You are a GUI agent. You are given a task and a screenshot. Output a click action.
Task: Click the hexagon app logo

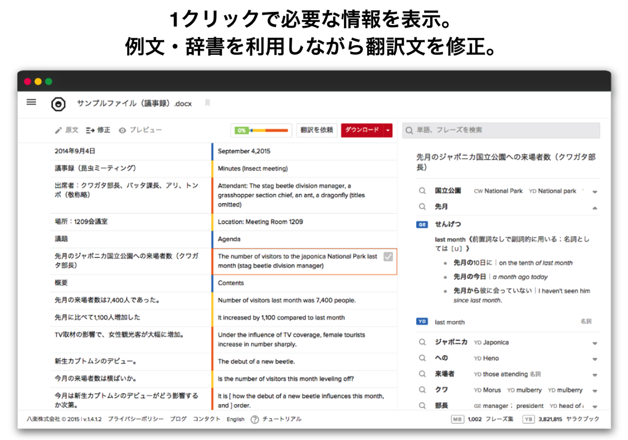pos(59,104)
